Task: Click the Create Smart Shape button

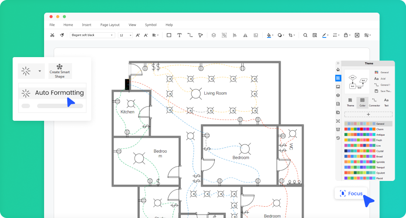Action: click(x=60, y=71)
